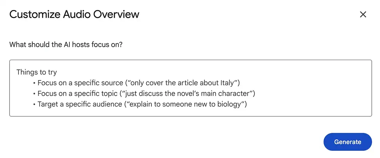
Task: Click the "Things to try" placeholder heading
Action: pos(36,72)
